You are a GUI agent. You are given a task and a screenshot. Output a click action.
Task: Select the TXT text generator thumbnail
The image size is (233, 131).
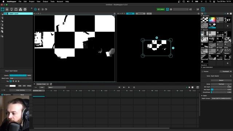coord(228,20)
